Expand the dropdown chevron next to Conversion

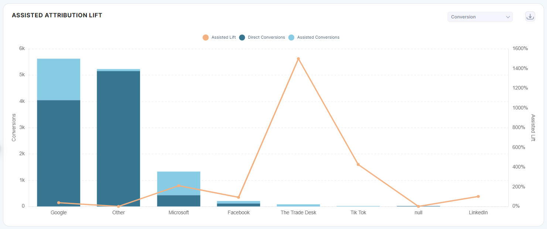click(508, 17)
